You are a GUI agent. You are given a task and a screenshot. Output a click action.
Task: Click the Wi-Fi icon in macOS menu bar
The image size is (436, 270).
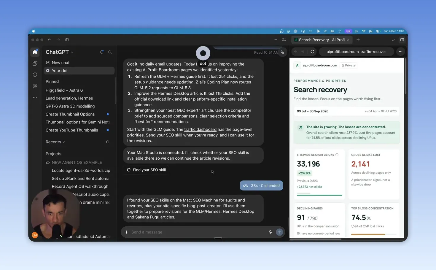(x=364, y=31)
